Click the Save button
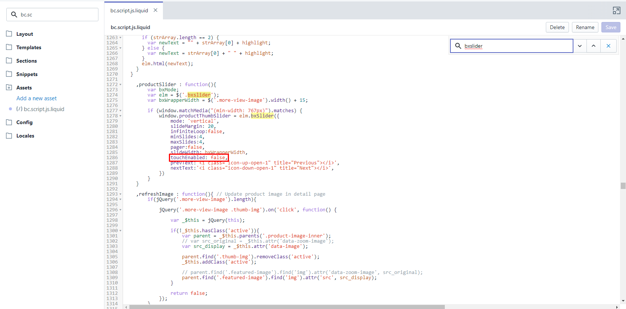Image resolution: width=626 pixels, height=309 pixels. [611, 27]
